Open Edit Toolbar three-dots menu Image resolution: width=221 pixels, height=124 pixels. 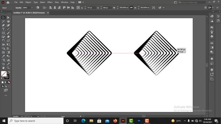(x=6, y=95)
